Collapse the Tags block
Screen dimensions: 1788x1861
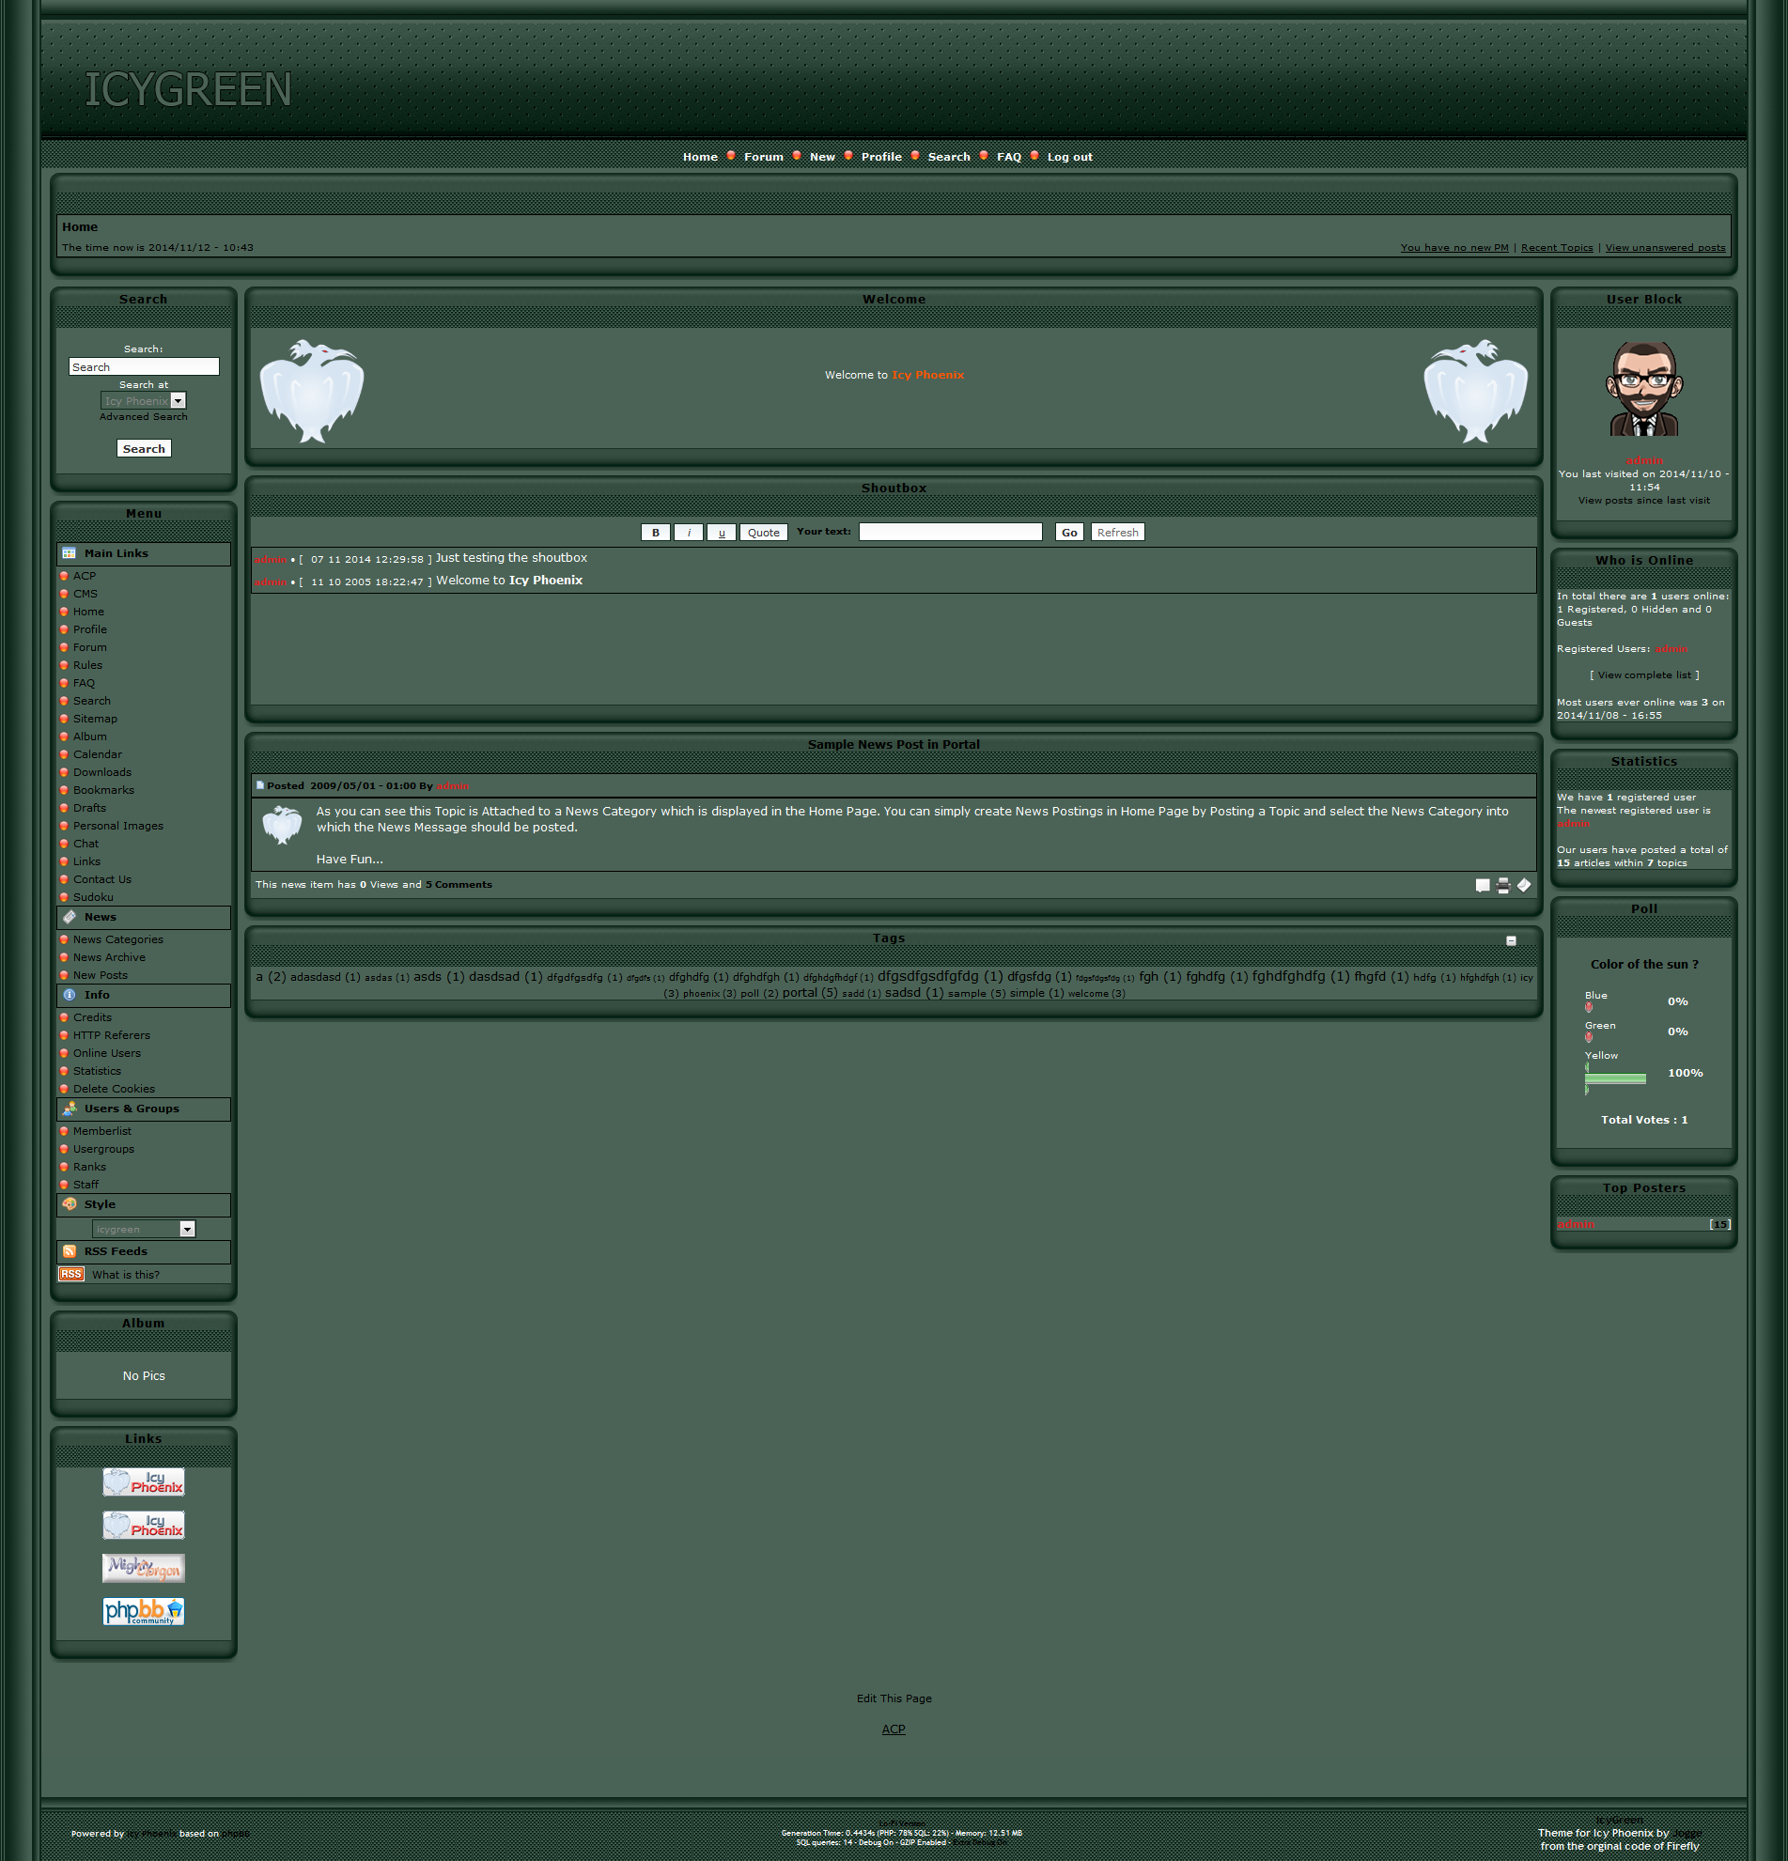coord(1511,941)
